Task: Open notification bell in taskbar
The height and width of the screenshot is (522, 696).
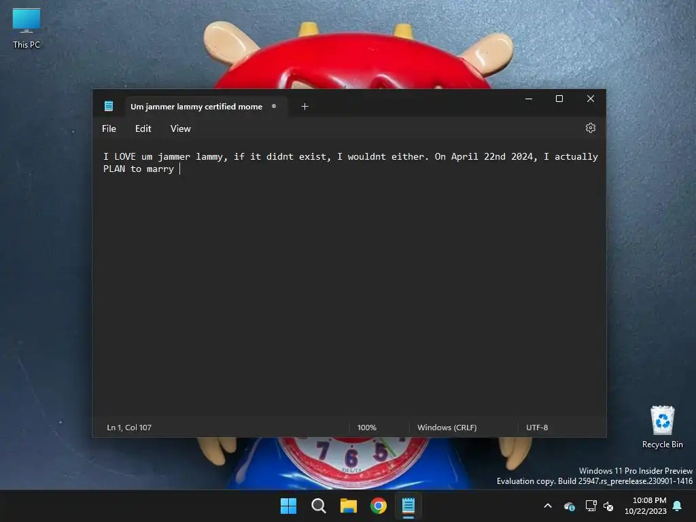Action: click(x=678, y=506)
